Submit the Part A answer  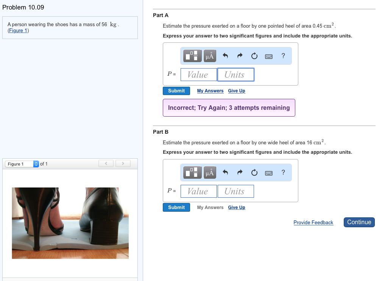176,91
